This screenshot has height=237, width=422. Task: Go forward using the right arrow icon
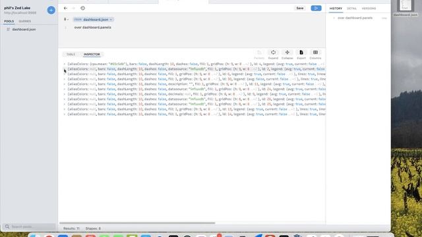coord(73,9)
